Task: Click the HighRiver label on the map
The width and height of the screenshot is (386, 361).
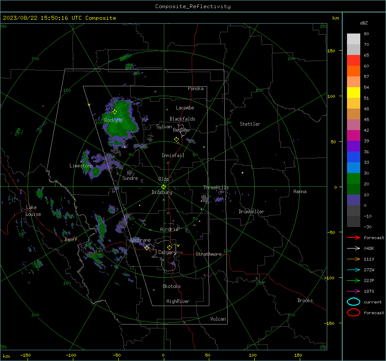Action: tap(178, 301)
